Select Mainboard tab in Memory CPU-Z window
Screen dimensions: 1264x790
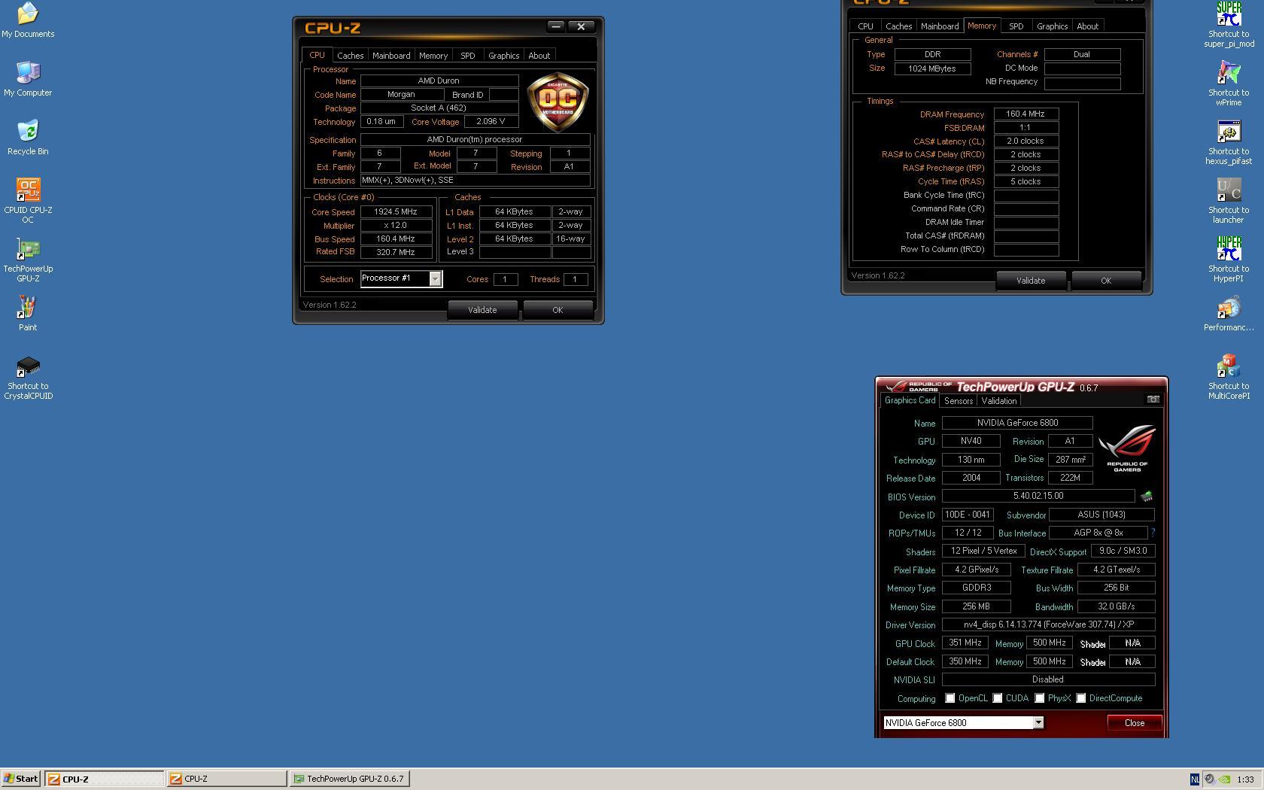(940, 26)
